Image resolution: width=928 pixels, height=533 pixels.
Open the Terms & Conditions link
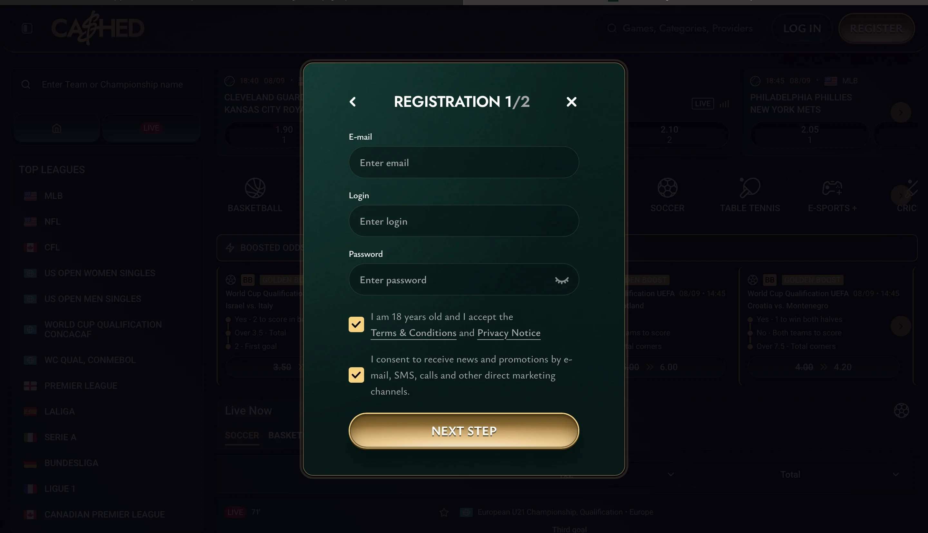tap(413, 333)
